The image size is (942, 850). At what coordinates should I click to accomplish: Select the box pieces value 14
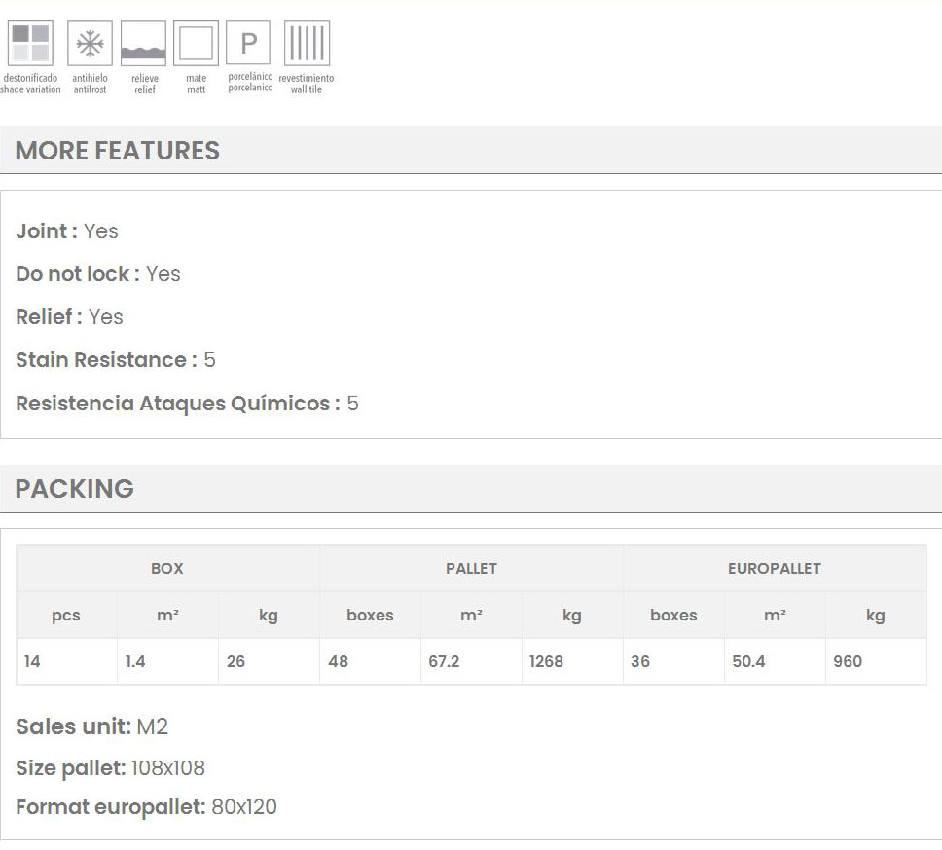(33, 661)
